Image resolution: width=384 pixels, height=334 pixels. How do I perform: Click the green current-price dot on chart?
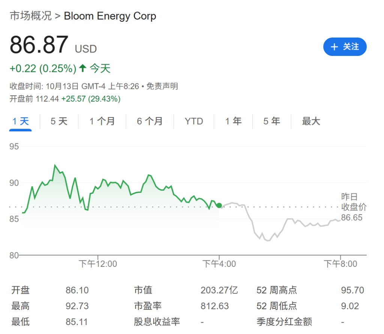click(x=219, y=205)
